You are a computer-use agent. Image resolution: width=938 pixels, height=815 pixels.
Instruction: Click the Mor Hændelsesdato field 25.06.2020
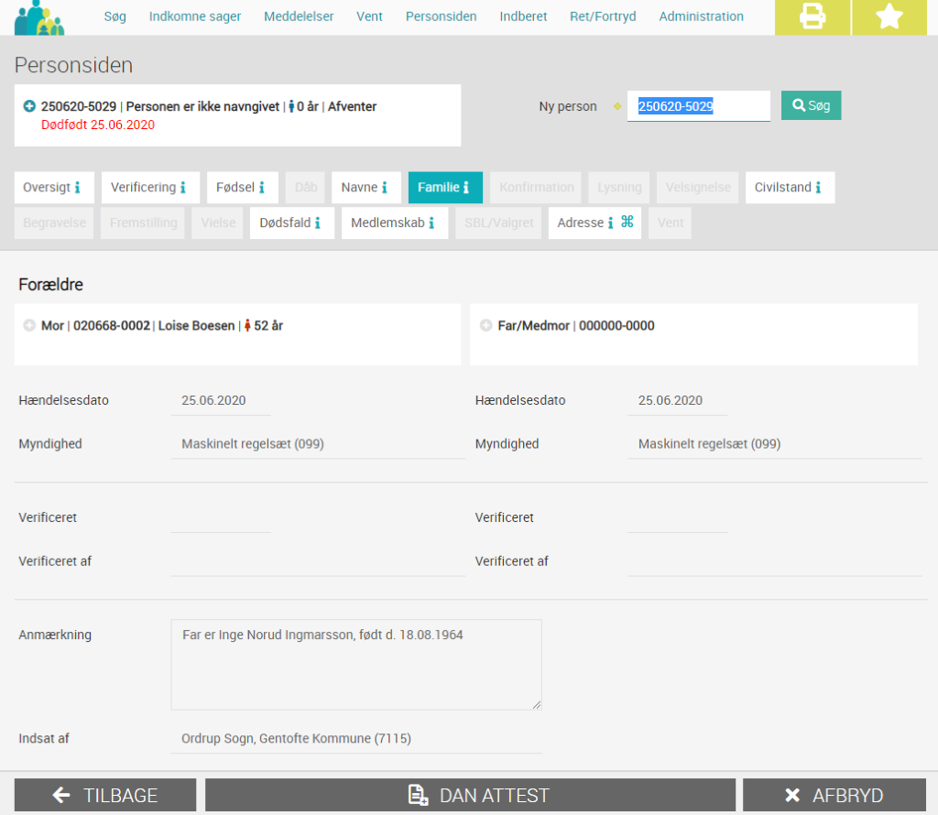coord(221,400)
